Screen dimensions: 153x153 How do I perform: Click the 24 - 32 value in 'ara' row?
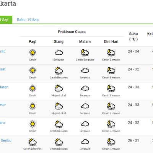click(133, 123)
